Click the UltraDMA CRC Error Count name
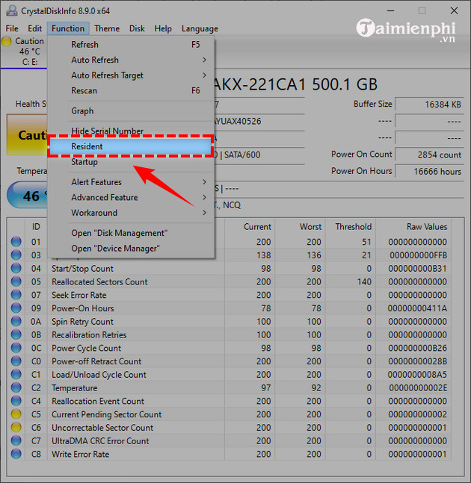Screen dimensions: 471x483 point(100,440)
